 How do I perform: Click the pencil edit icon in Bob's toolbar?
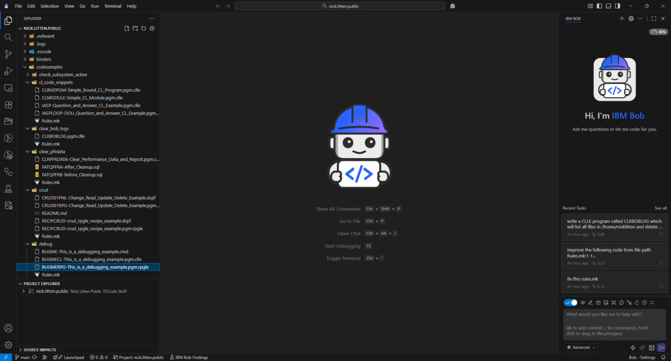click(591, 302)
